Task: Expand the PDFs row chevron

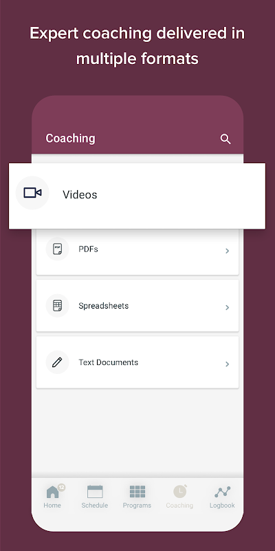Action: point(228,251)
